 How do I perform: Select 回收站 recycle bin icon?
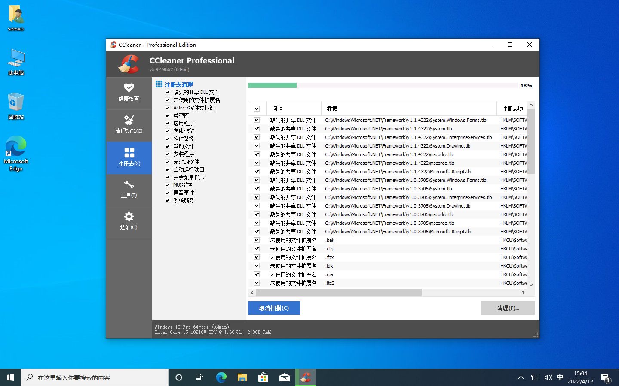(16, 106)
